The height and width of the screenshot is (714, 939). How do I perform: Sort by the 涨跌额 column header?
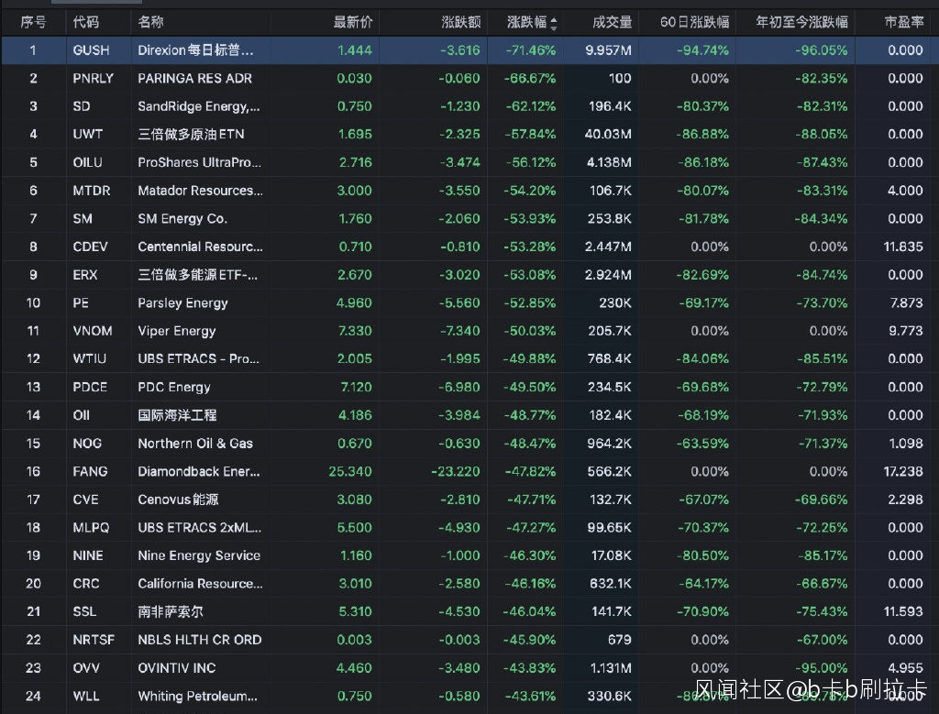460,22
